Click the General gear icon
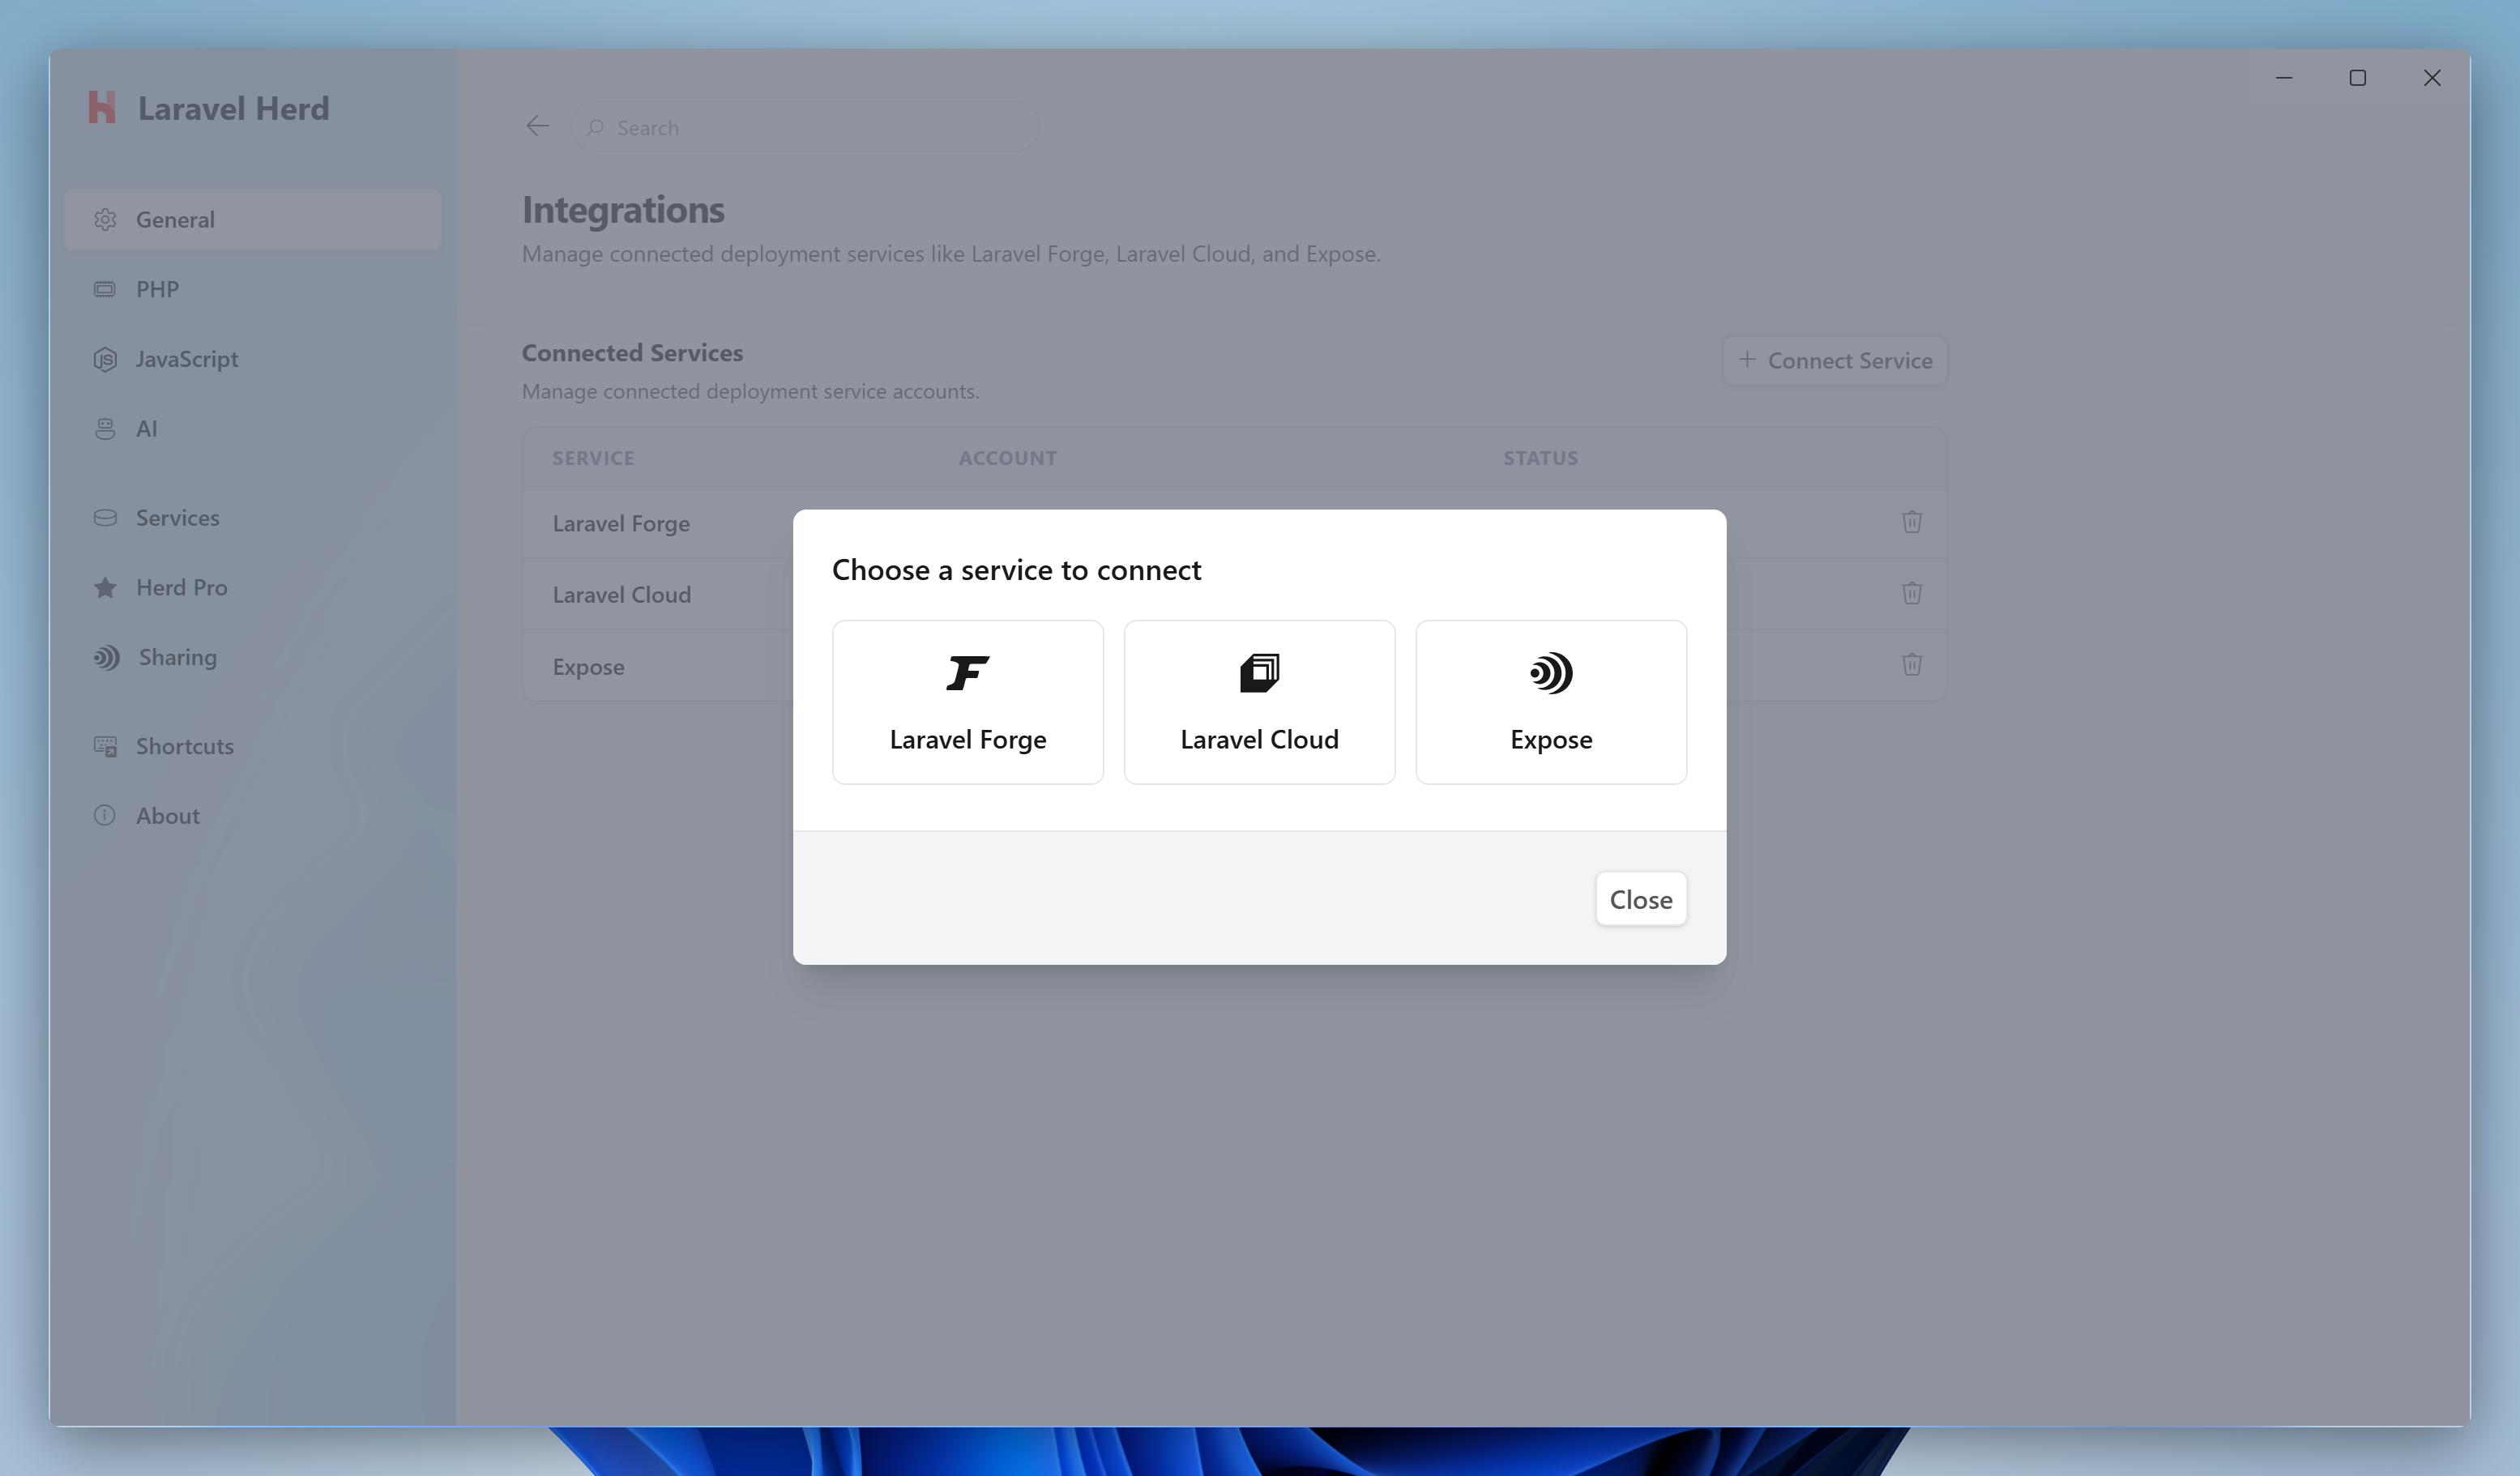Image resolution: width=2520 pixels, height=1476 pixels. pos(105,219)
